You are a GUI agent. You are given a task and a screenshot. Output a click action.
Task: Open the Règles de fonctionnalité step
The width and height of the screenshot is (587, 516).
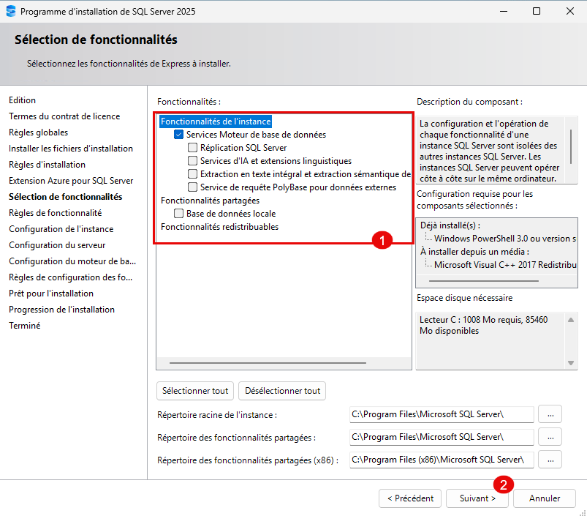tap(56, 213)
